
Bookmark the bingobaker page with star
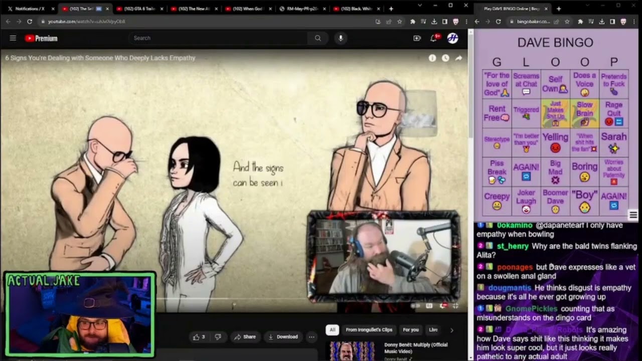tap(567, 22)
